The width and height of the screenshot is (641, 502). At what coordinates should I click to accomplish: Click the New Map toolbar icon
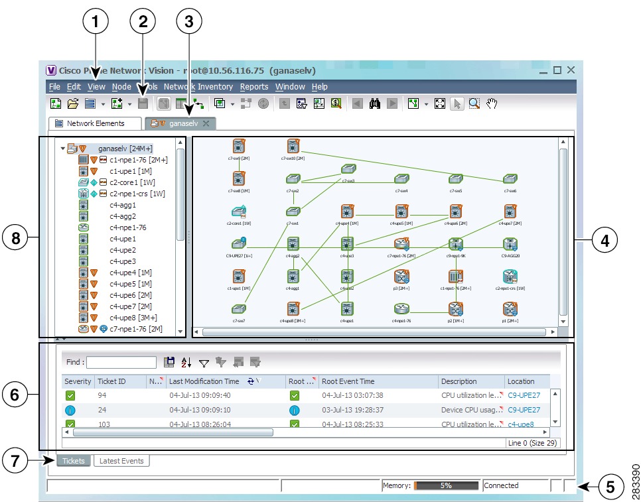tap(56, 103)
